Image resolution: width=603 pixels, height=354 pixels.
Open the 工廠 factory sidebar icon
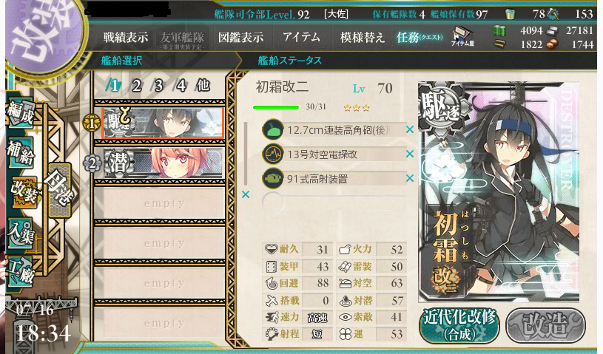pos(20,270)
